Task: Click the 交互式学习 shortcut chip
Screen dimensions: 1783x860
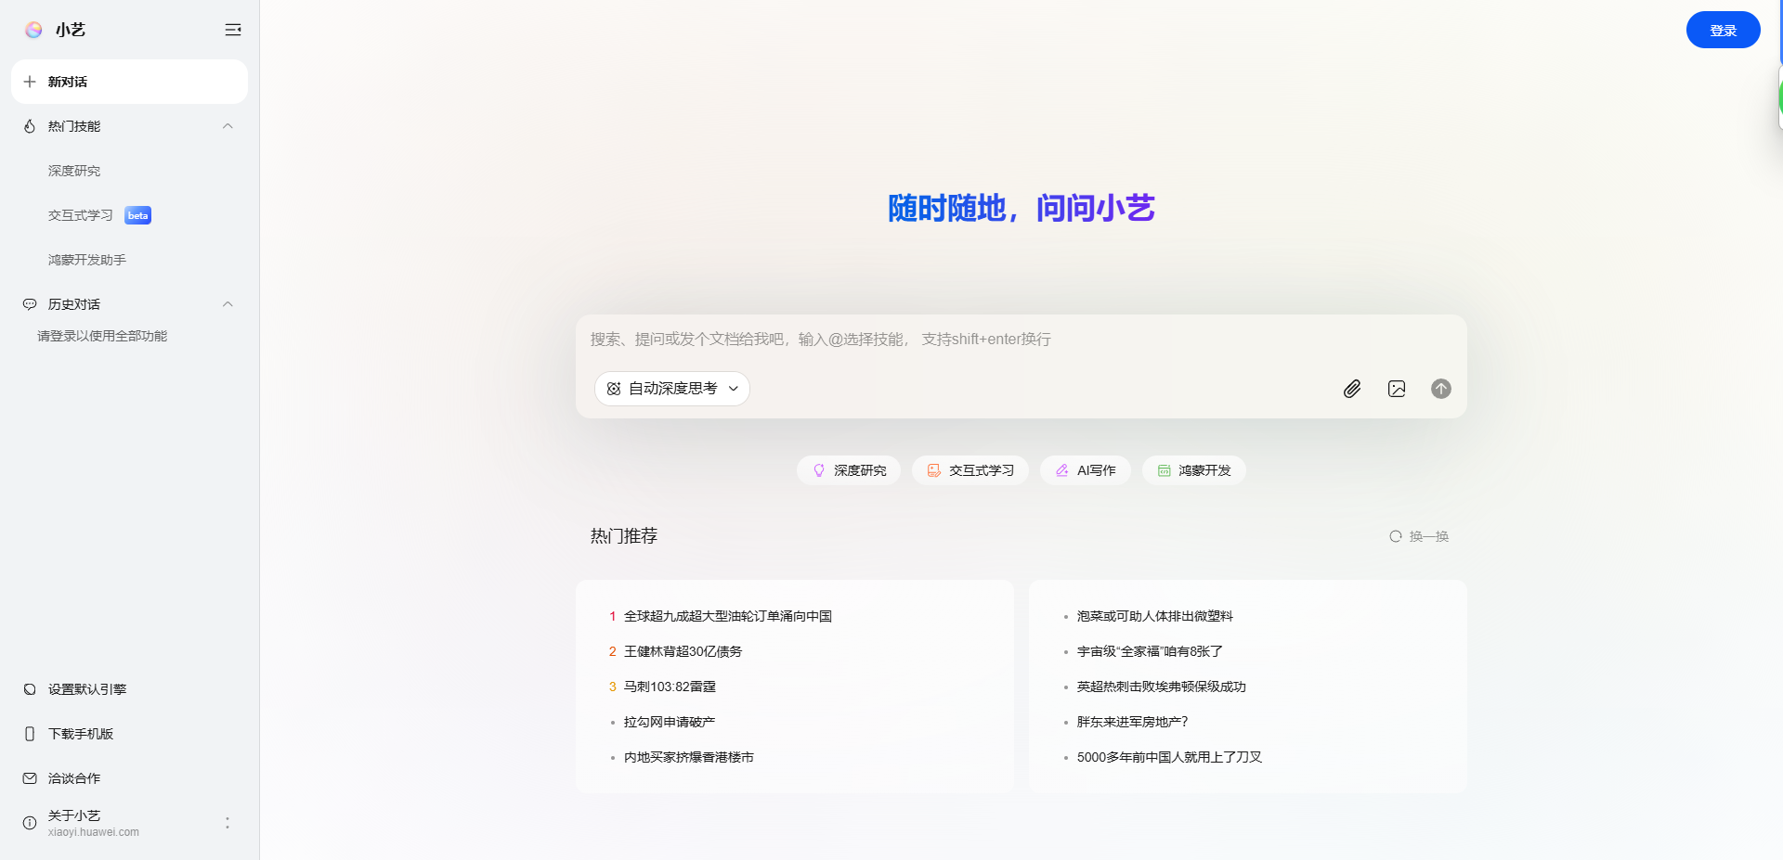Action: pyautogui.click(x=970, y=470)
